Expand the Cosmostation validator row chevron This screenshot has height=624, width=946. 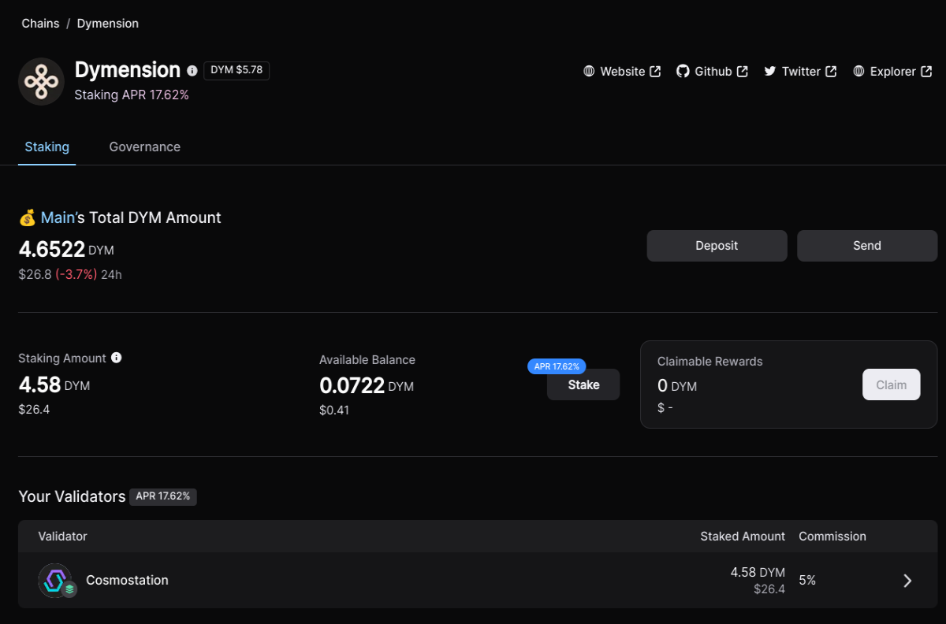point(907,581)
